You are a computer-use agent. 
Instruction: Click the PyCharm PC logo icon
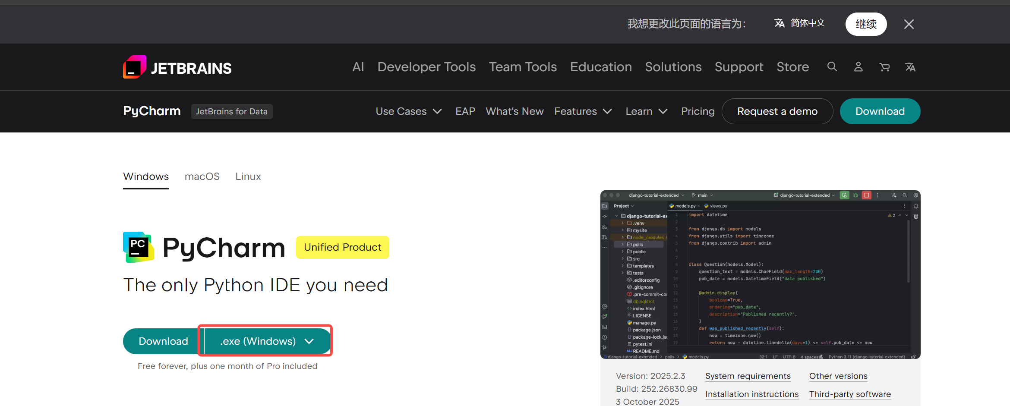coord(139,247)
